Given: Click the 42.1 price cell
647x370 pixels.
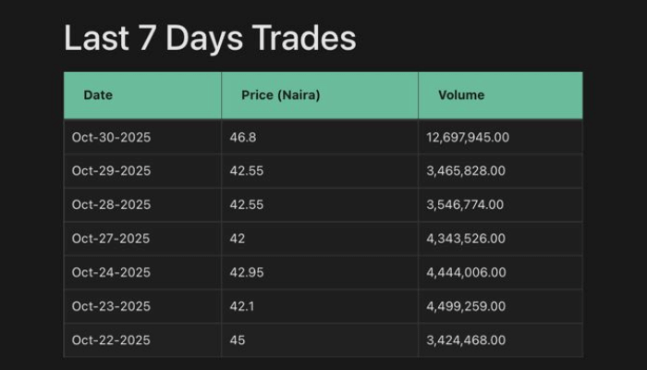Looking at the screenshot, I should click(x=242, y=306).
